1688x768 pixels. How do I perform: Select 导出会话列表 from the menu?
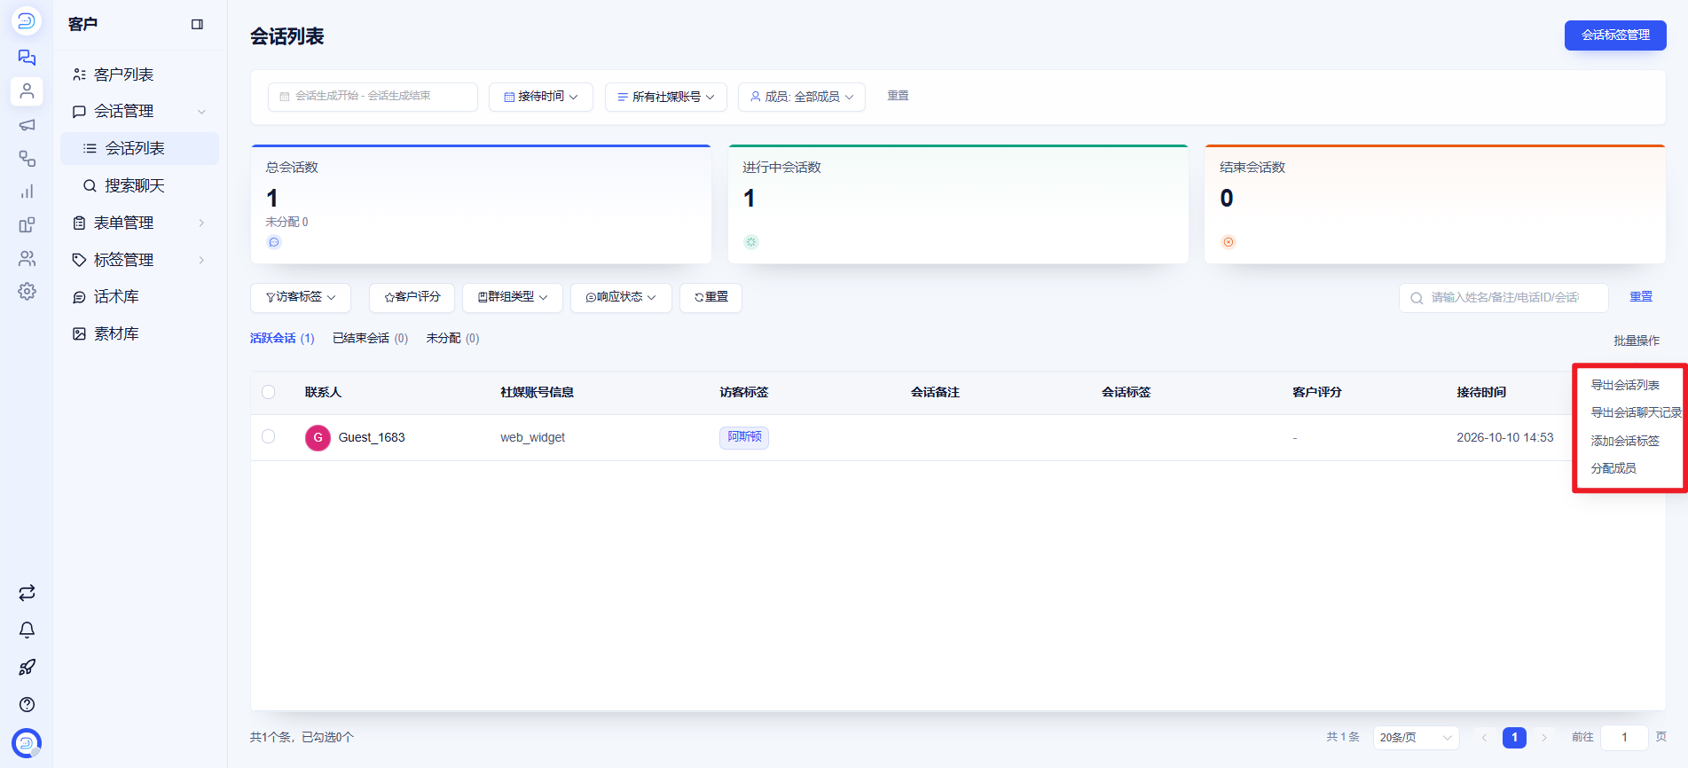1625,385
